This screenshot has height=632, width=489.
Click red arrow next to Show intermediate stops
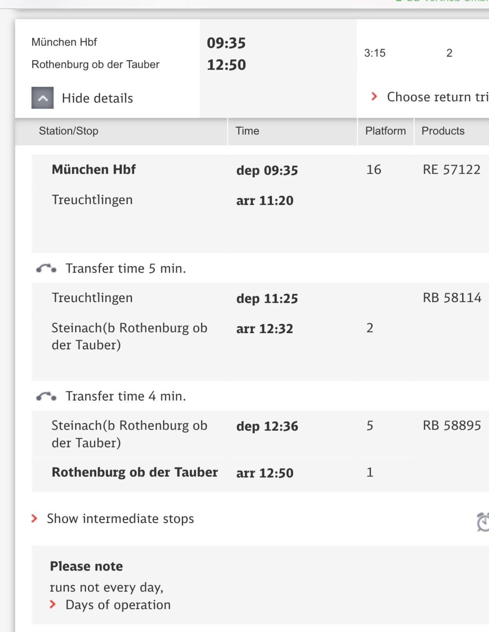(x=35, y=519)
